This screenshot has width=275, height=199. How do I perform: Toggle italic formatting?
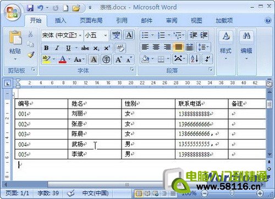coord(57,48)
